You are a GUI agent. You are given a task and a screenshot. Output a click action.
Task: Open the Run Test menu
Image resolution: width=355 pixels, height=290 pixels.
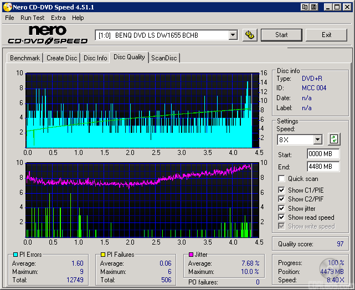33,18
